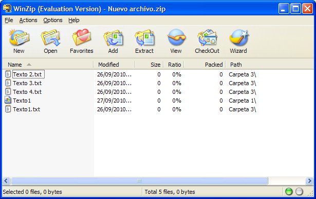Viewport: 316px width, 199px height.
Task: Click the green status light indicator
Action: pyautogui.click(x=289, y=191)
